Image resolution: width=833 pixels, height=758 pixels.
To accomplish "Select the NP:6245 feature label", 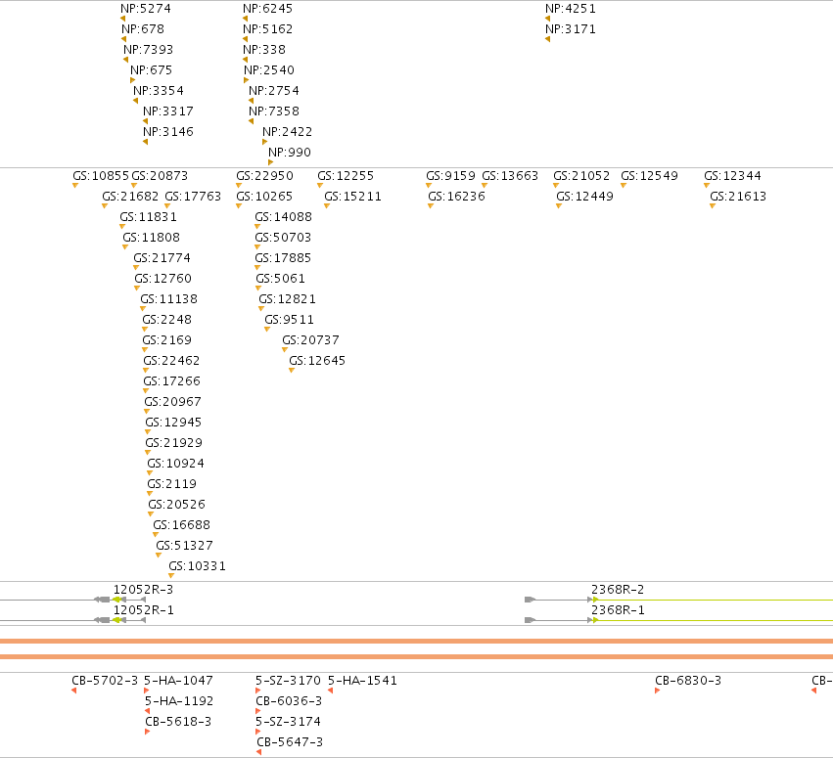I will (x=268, y=9).
